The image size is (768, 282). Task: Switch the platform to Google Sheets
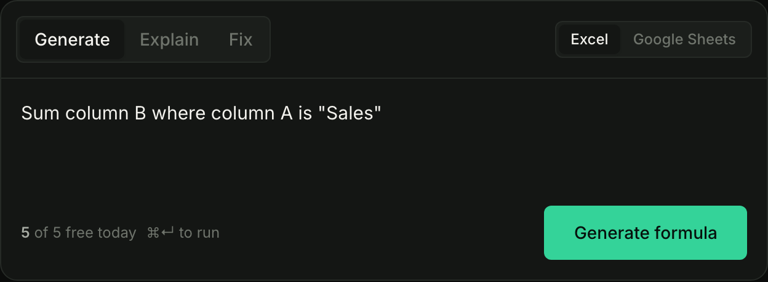684,39
